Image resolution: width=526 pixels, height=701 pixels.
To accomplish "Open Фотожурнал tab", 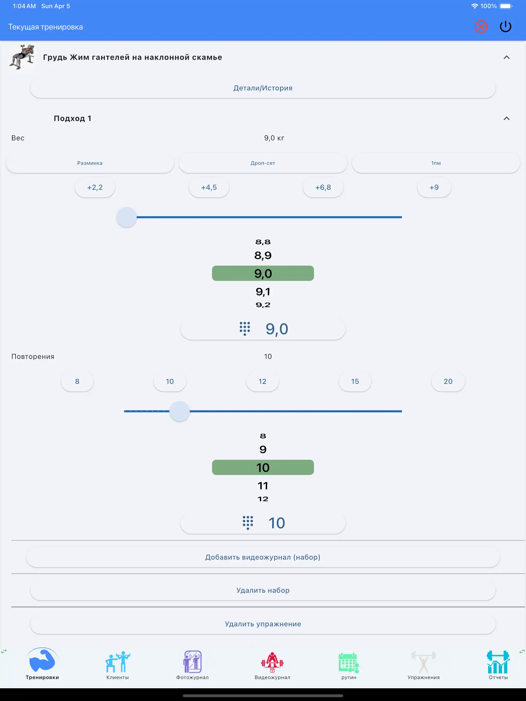I will point(192,665).
